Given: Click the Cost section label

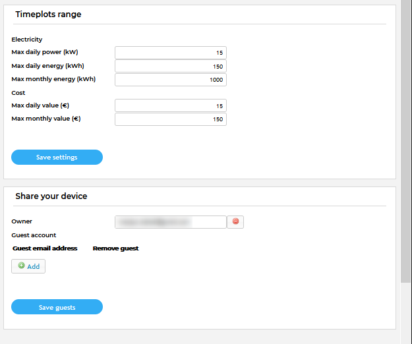Looking at the screenshot, I should click(18, 93).
